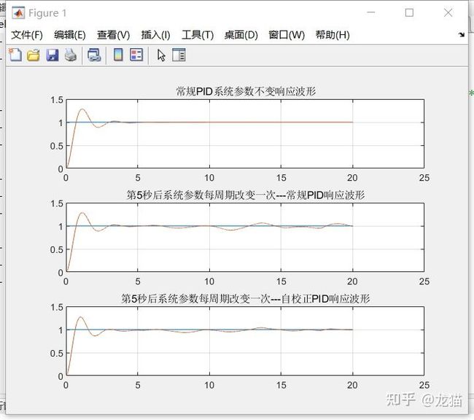474x420 pixels.
Task: Open the 工具(T) menu
Action: pyautogui.click(x=198, y=35)
